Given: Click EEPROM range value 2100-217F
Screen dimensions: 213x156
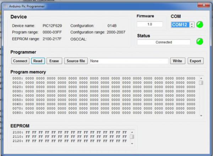Looking at the screenshot, I should [52, 39].
